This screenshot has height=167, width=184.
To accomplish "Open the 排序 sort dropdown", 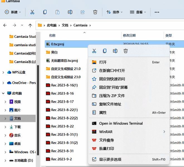I will (114, 12).
